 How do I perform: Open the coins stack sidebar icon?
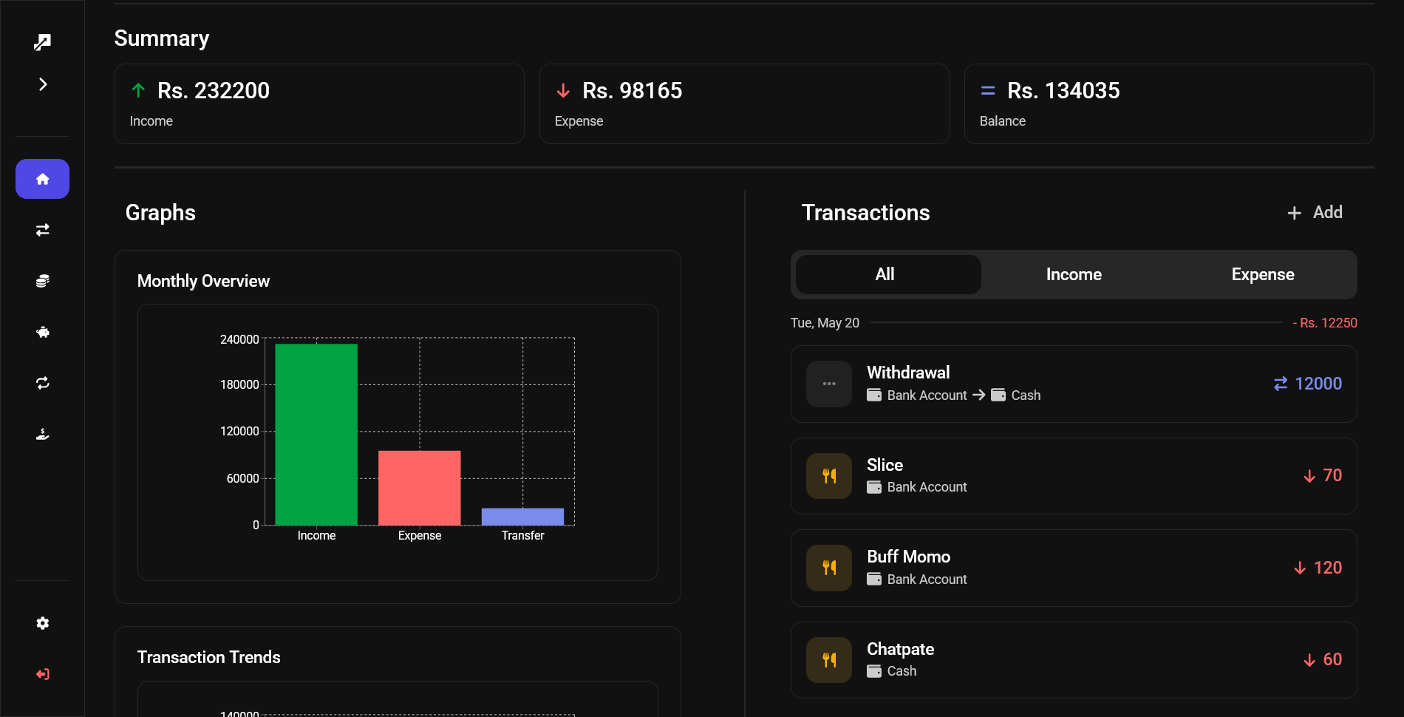pos(42,281)
